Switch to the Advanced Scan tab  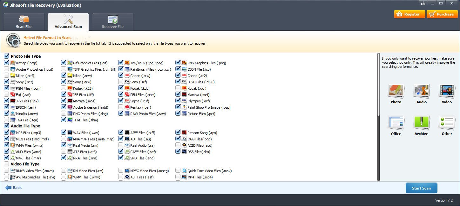pyautogui.click(x=68, y=22)
